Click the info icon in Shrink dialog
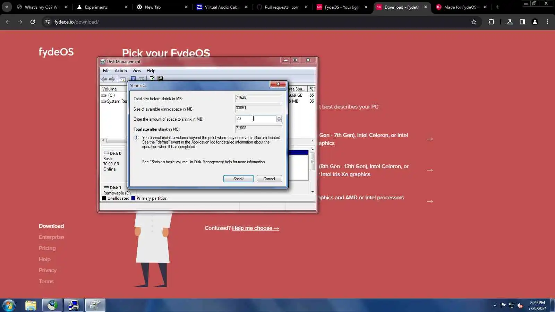Viewport: 555px width, 312px height. click(x=136, y=138)
